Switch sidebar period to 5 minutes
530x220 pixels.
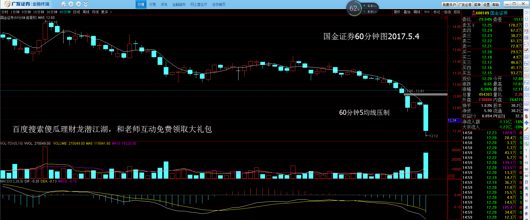click(526, 157)
